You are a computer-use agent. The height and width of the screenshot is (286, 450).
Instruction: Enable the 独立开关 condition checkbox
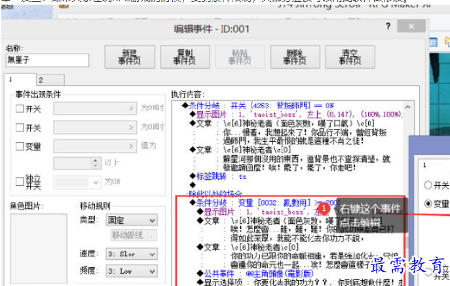click(20, 181)
